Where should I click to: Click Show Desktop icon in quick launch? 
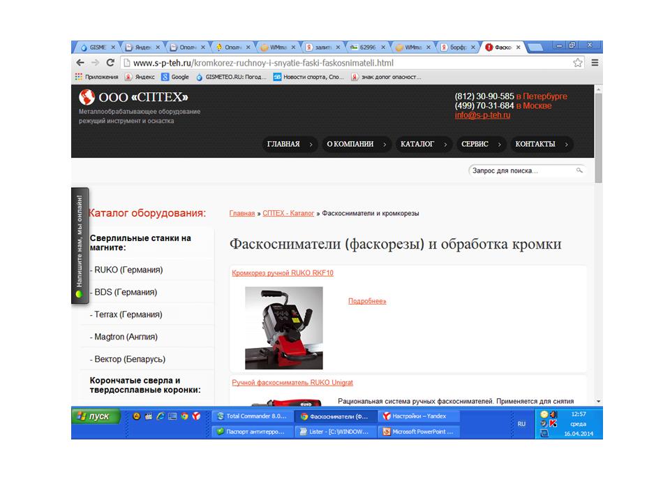tap(172, 416)
